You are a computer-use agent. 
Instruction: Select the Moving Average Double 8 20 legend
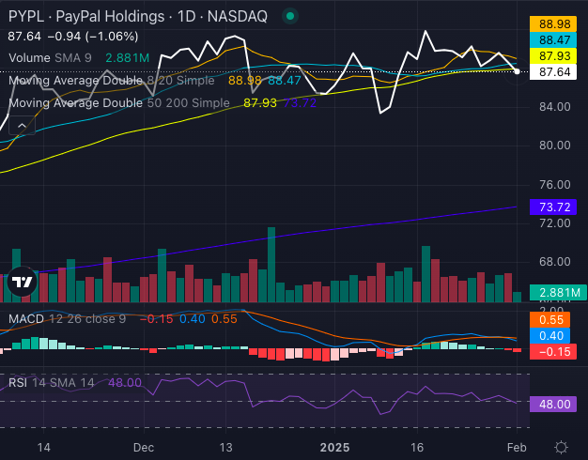coord(113,81)
